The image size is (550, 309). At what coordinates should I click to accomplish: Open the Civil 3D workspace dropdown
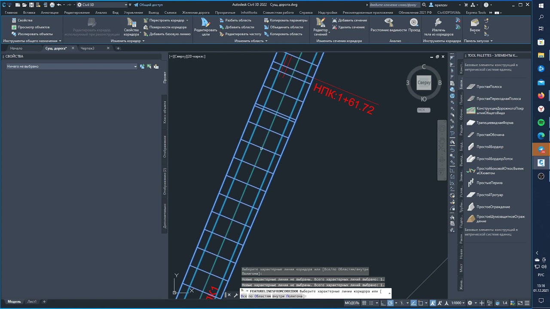[x=101, y=5]
